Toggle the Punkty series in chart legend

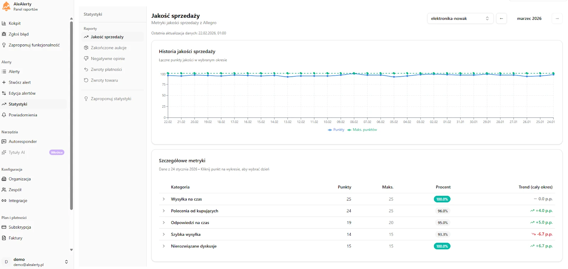(x=336, y=130)
